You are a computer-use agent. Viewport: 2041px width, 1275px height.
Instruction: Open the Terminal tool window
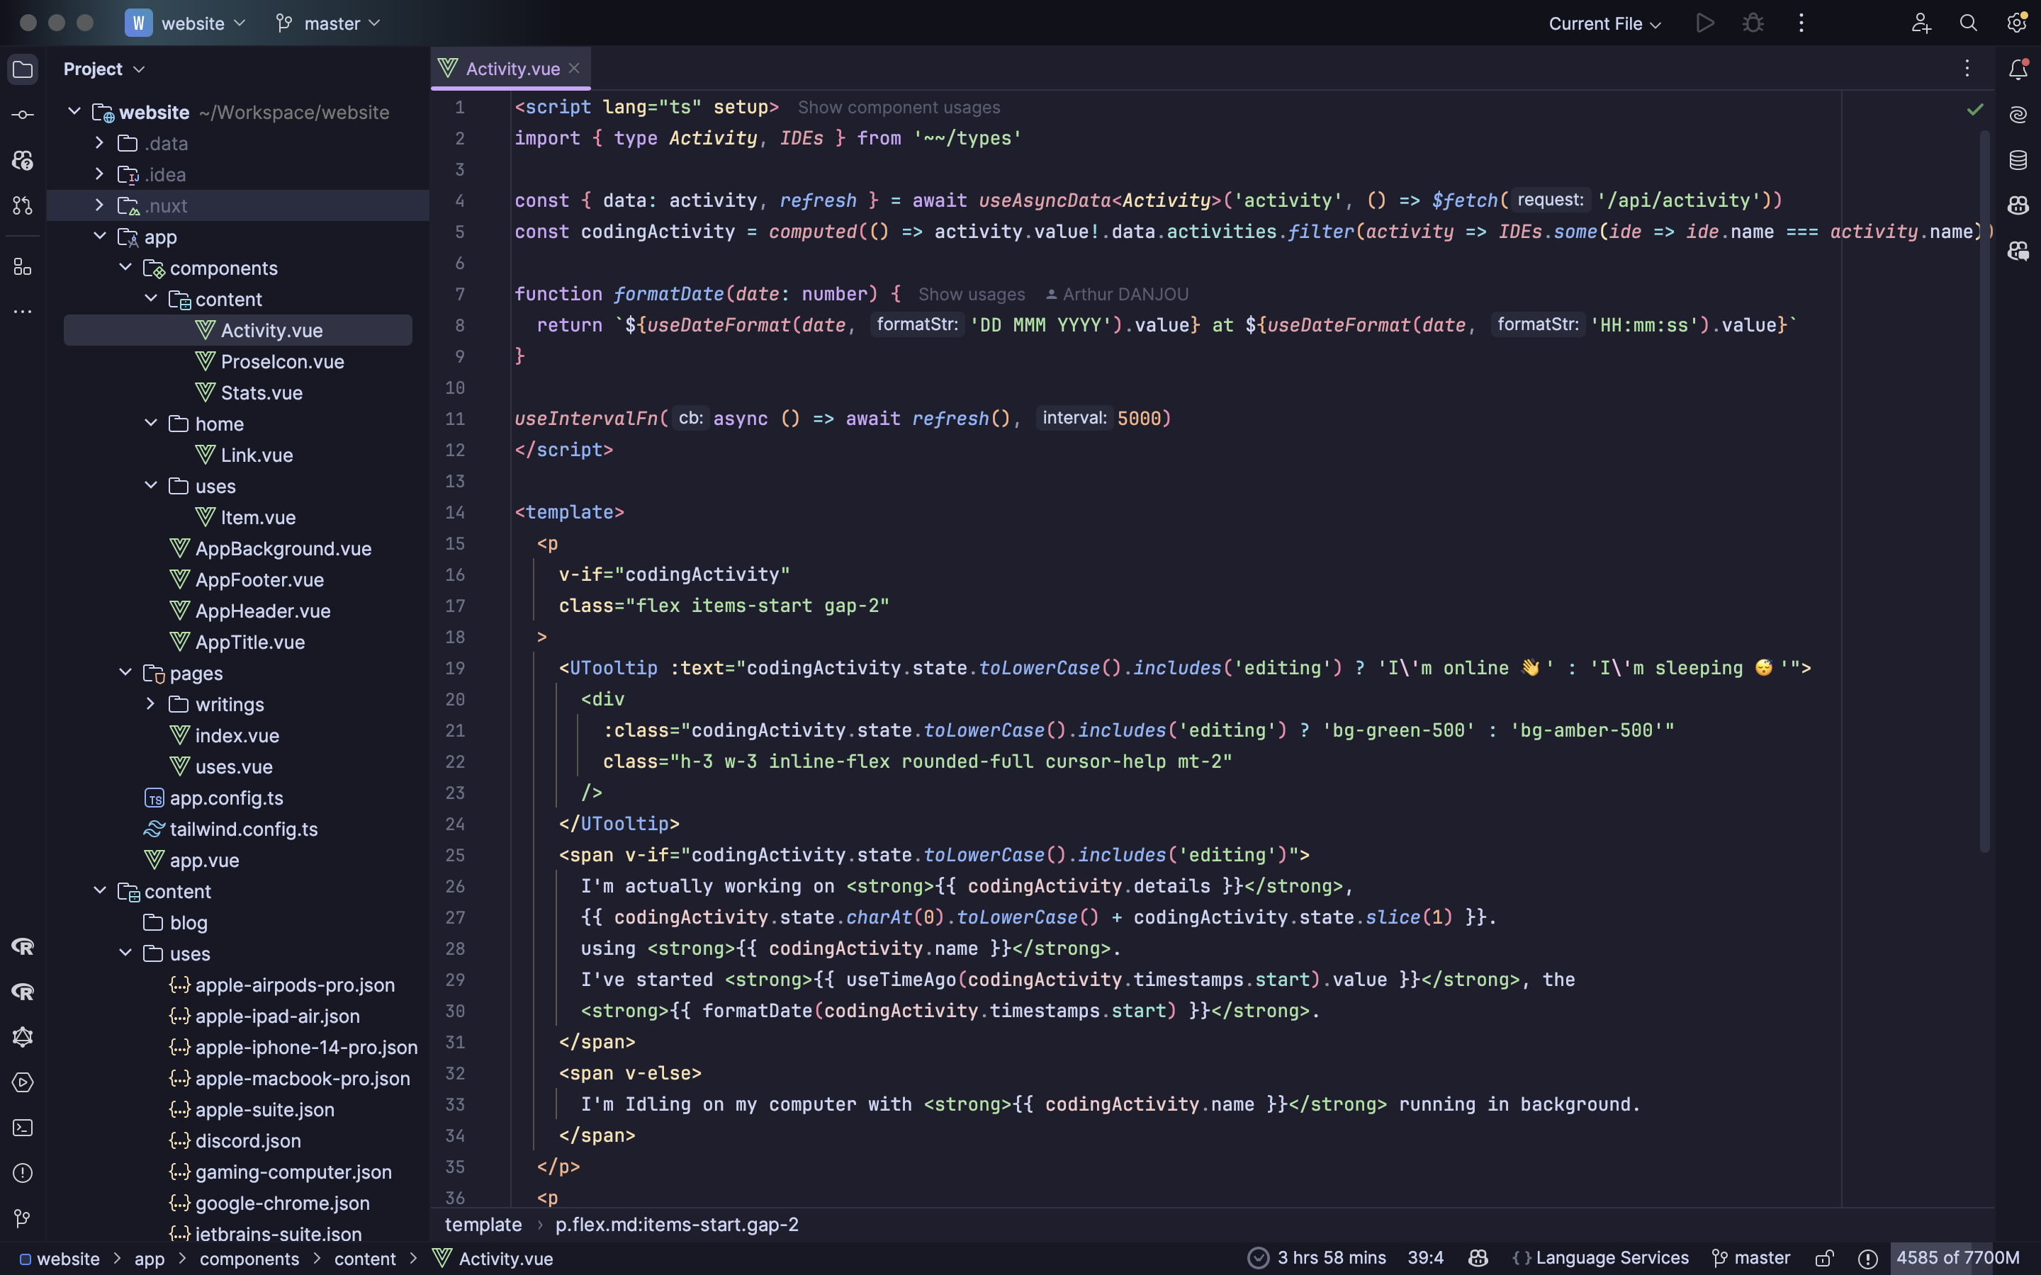[x=22, y=1128]
